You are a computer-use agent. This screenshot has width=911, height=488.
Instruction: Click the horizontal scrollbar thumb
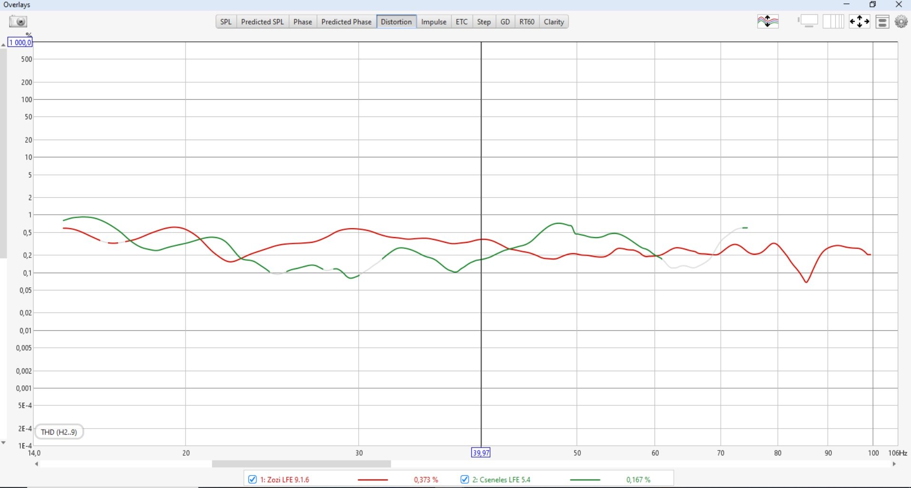(301, 464)
